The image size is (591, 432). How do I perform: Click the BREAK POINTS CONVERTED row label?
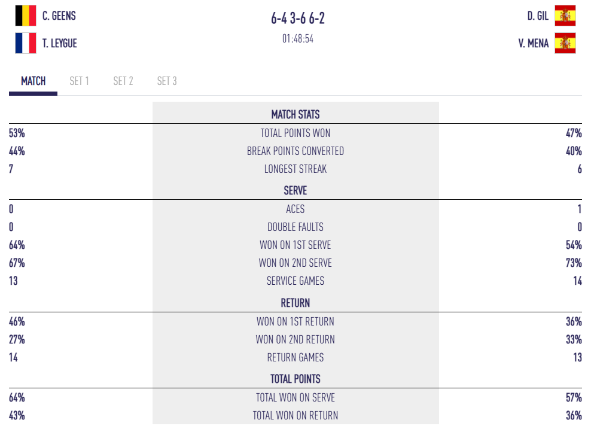[x=295, y=151]
